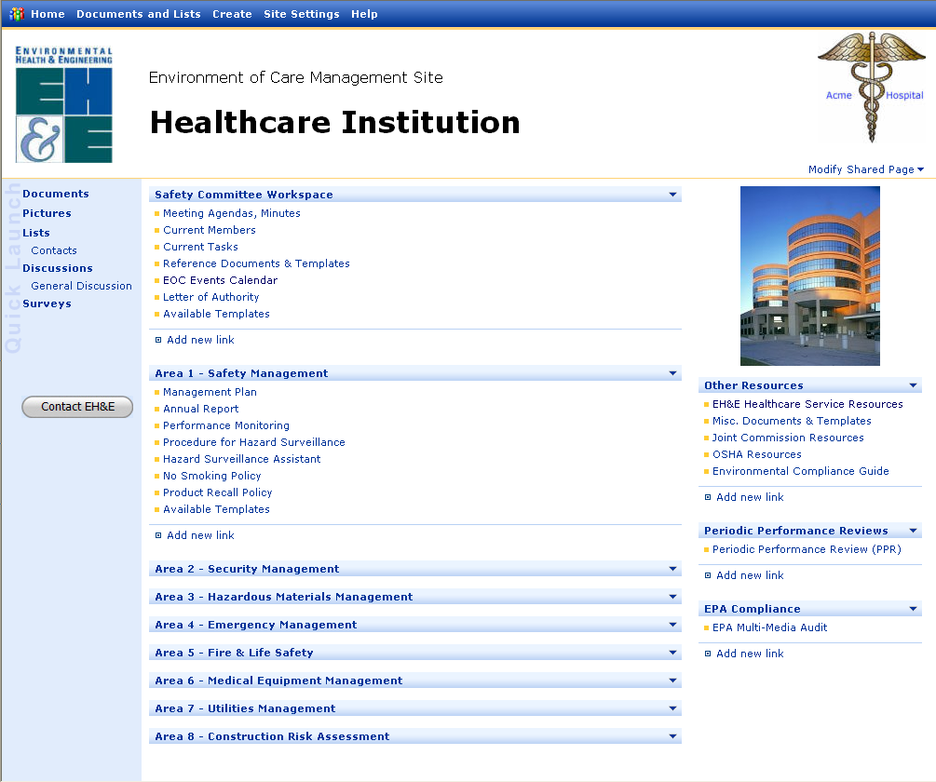Open Home in the top navigation bar
The width and height of the screenshot is (936, 782).
click(x=47, y=14)
